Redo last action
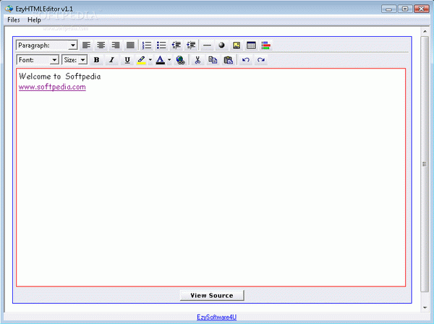This screenshot has height=324, width=434. (x=261, y=60)
